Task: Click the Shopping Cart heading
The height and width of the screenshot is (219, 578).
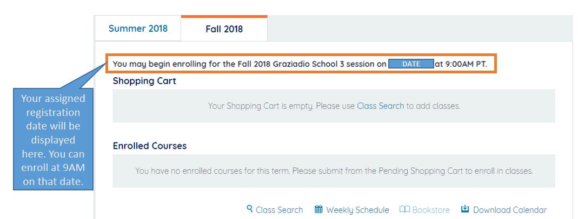Action: [144, 81]
